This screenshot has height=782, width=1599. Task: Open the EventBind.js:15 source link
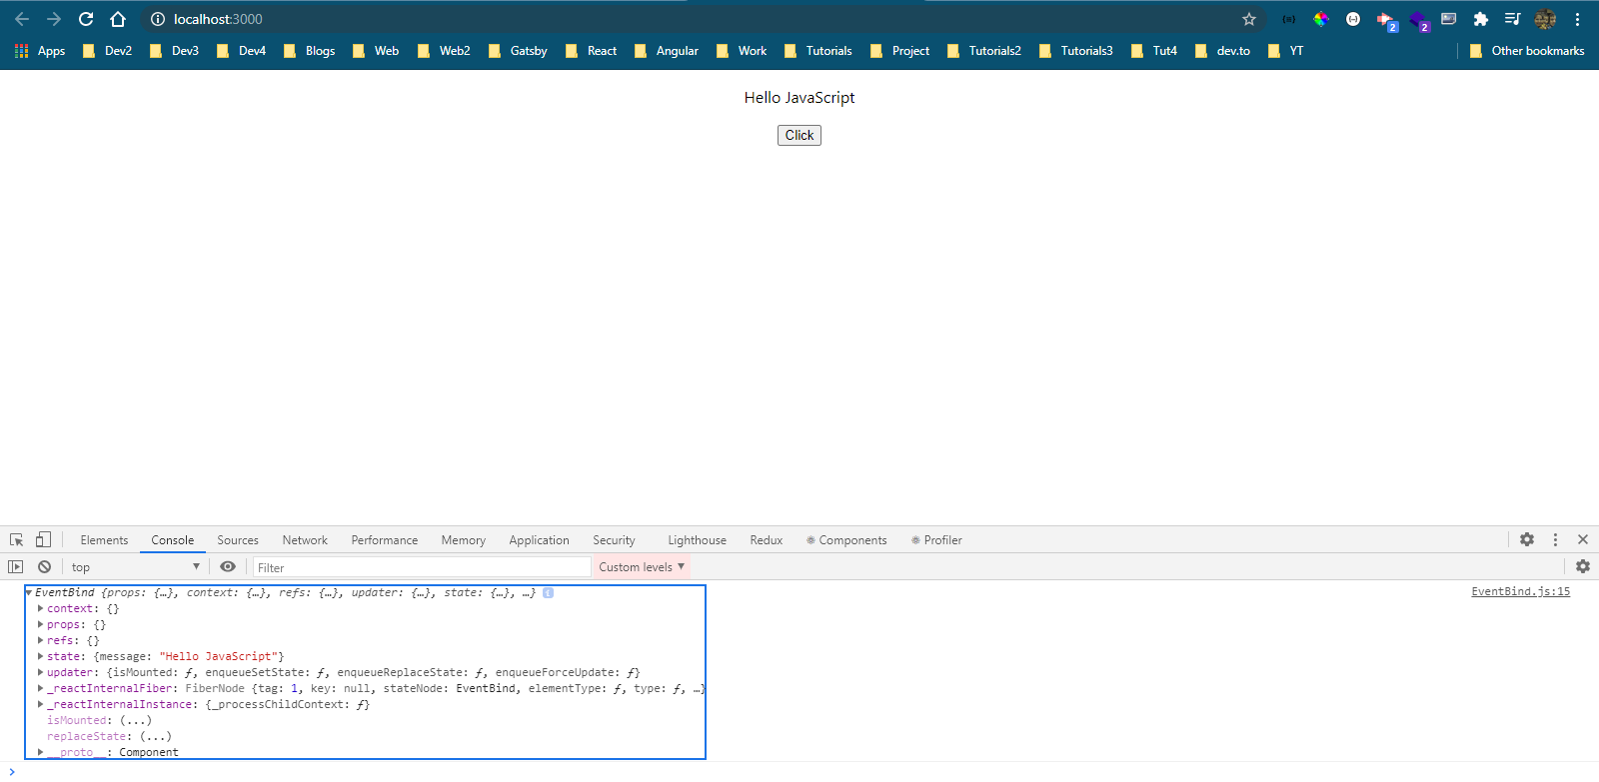coord(1520,592)
